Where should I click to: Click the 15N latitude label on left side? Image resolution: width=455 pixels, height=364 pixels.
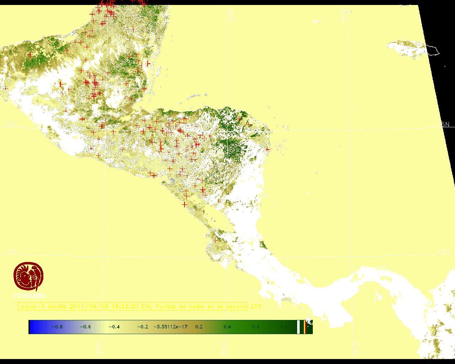pos(10,124)
